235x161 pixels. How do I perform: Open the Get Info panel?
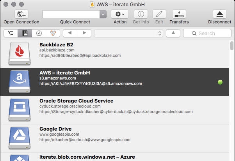[x=141, y=14]
